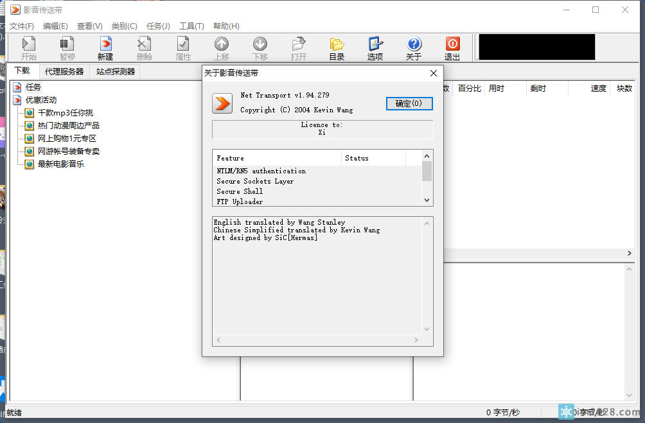This screenshot has width=645, height=423.
Task: Select the Secure Sockets Layer feature row
Action: (x=255, y=181)
